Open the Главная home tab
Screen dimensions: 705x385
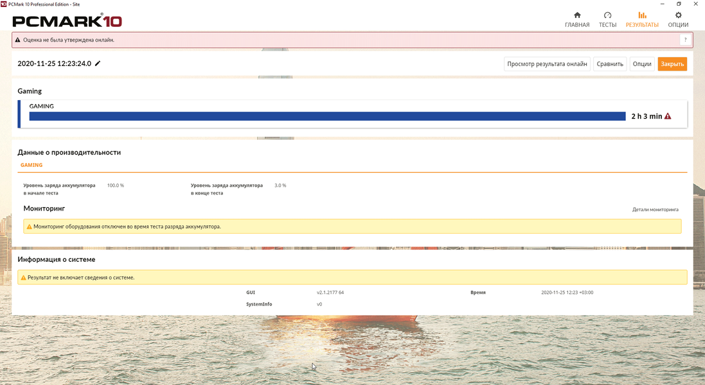click(577, 20)
